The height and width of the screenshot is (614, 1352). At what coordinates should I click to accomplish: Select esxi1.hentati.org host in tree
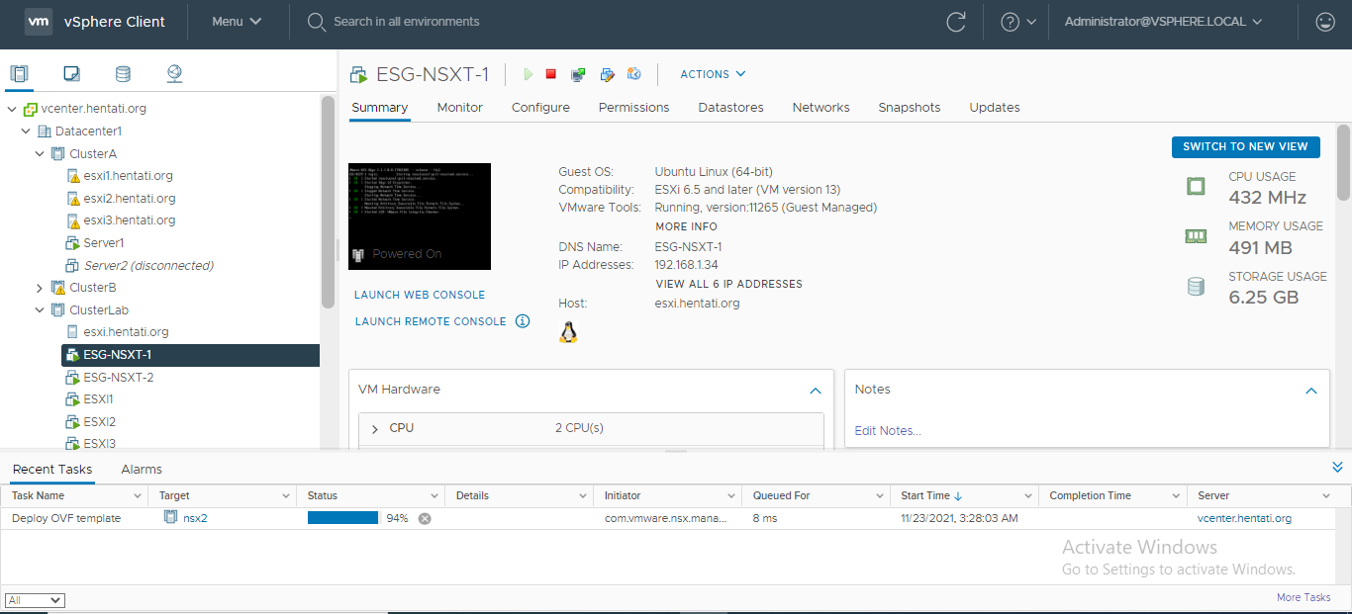coord(128,176)
